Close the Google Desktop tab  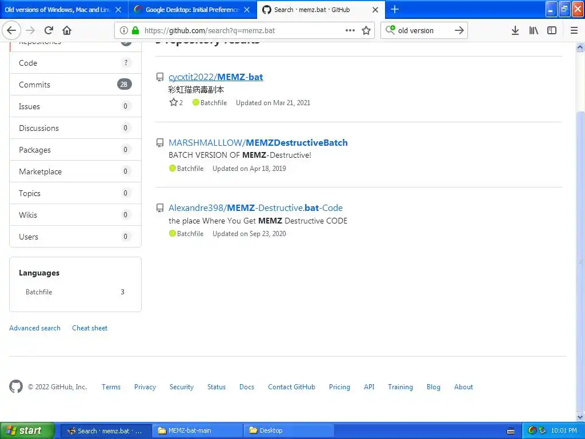(247, 10)
